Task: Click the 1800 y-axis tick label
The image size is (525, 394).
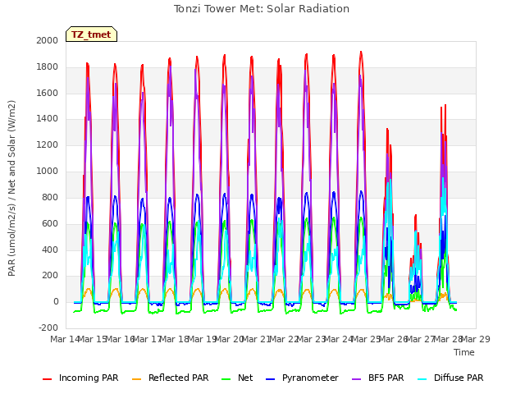Action: pos(48,66)
